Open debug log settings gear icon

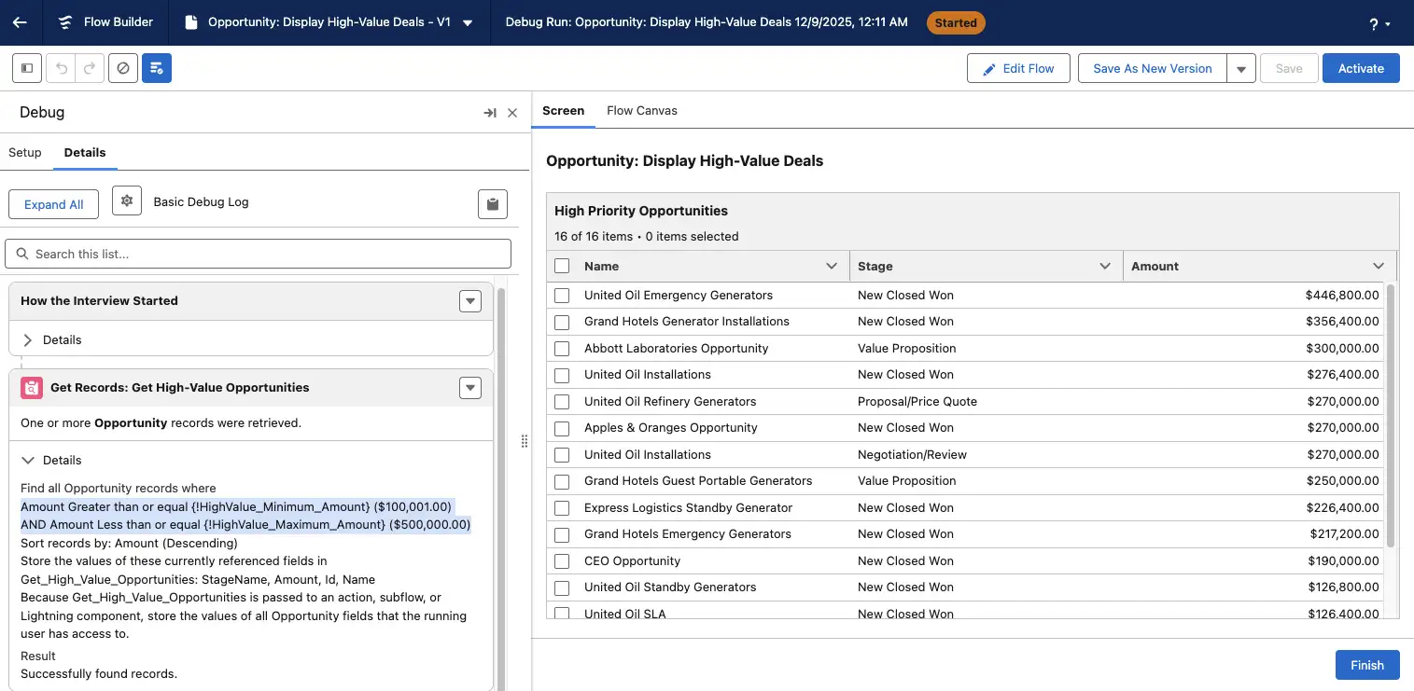point(127,201)
